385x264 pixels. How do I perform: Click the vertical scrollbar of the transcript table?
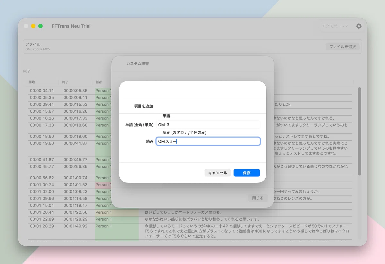(359, 132)
